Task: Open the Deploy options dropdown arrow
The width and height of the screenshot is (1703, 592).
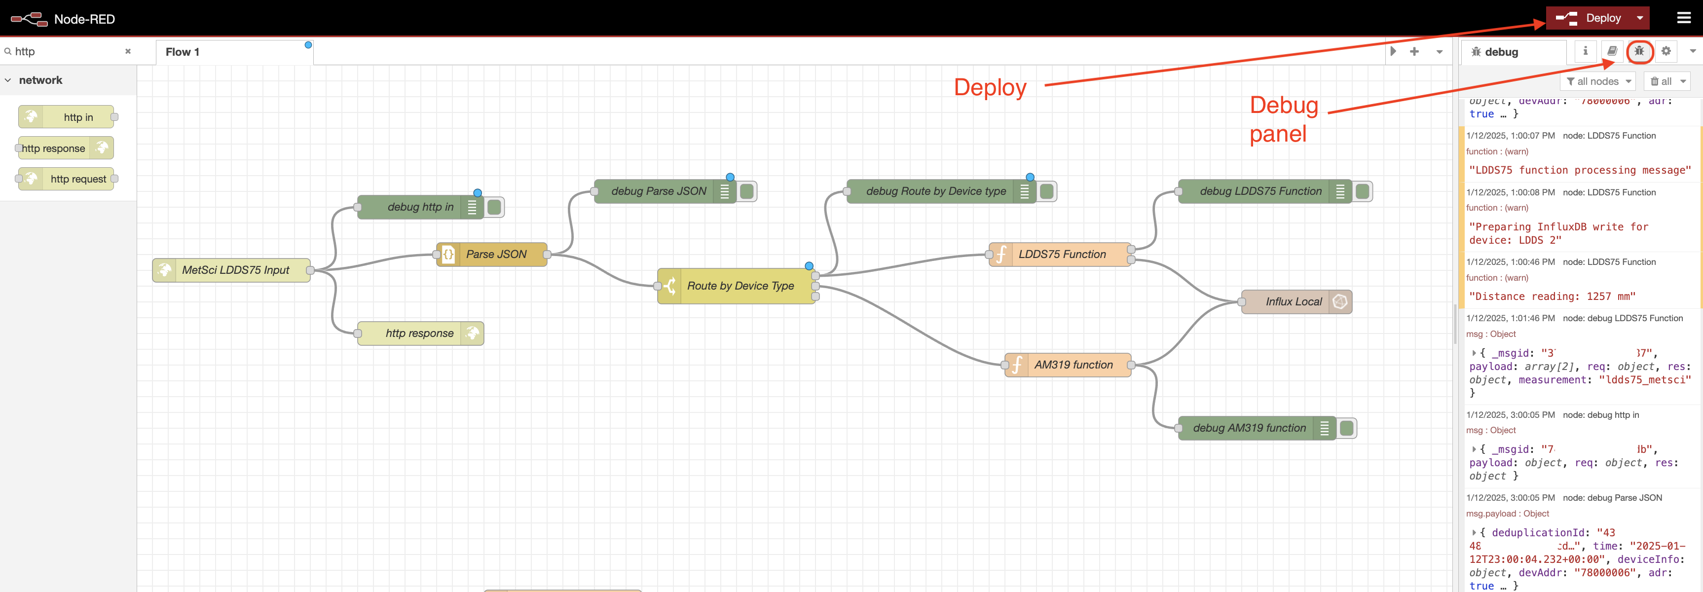Action: [x=1639, y=18]
